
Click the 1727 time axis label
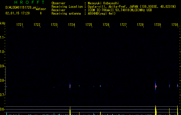tap(123, 25)
